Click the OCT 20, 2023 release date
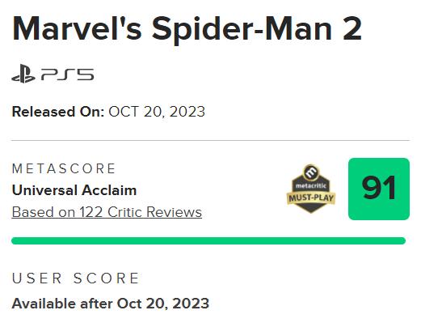 click(157, 112)
